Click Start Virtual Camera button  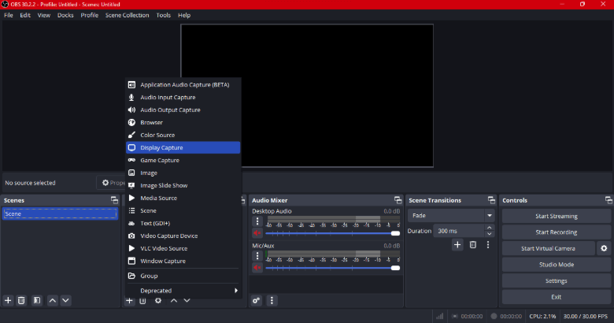[548, 248]
